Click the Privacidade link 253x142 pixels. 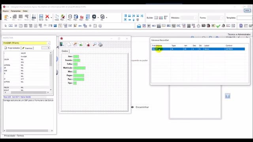pos(9,136)
